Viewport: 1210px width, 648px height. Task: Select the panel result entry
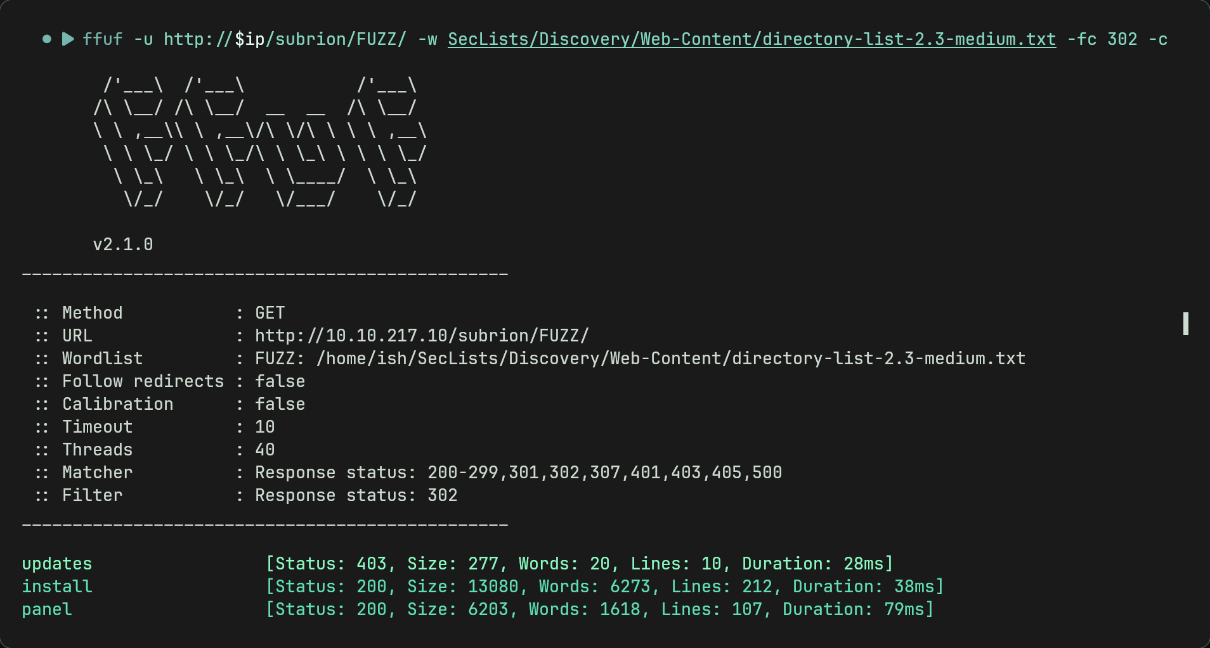(47, 609)
